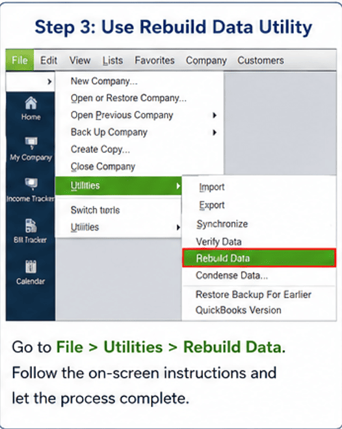Screen dimensions: 342x429
Task: Choose Create Copy... menu entry
Action: (x=139, y=149)
